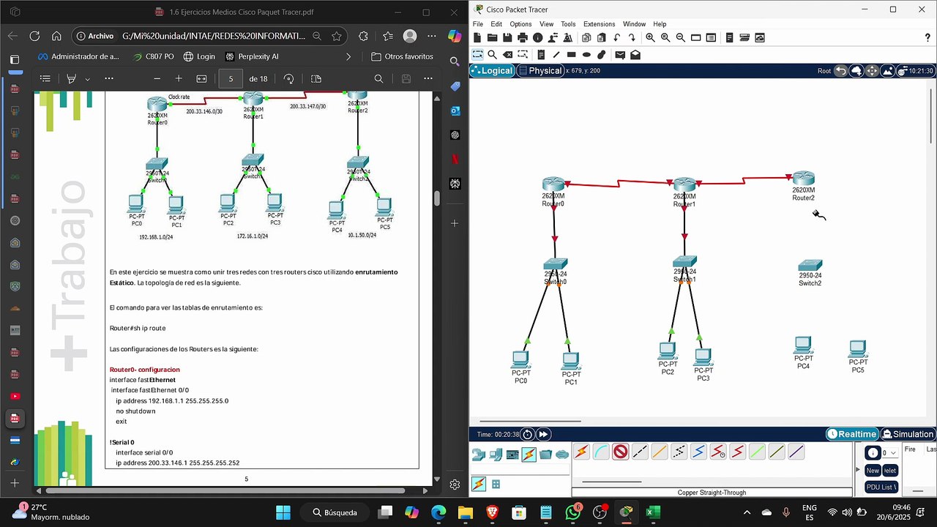Choose the Inspect magnifier tool

[493, 55]
